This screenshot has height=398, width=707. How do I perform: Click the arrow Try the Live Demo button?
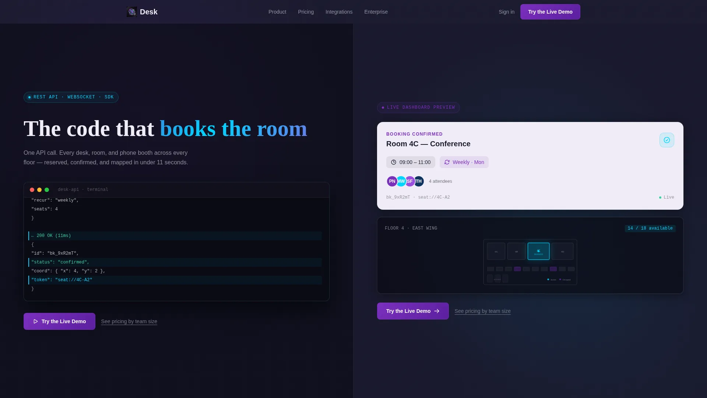(413, 311)
